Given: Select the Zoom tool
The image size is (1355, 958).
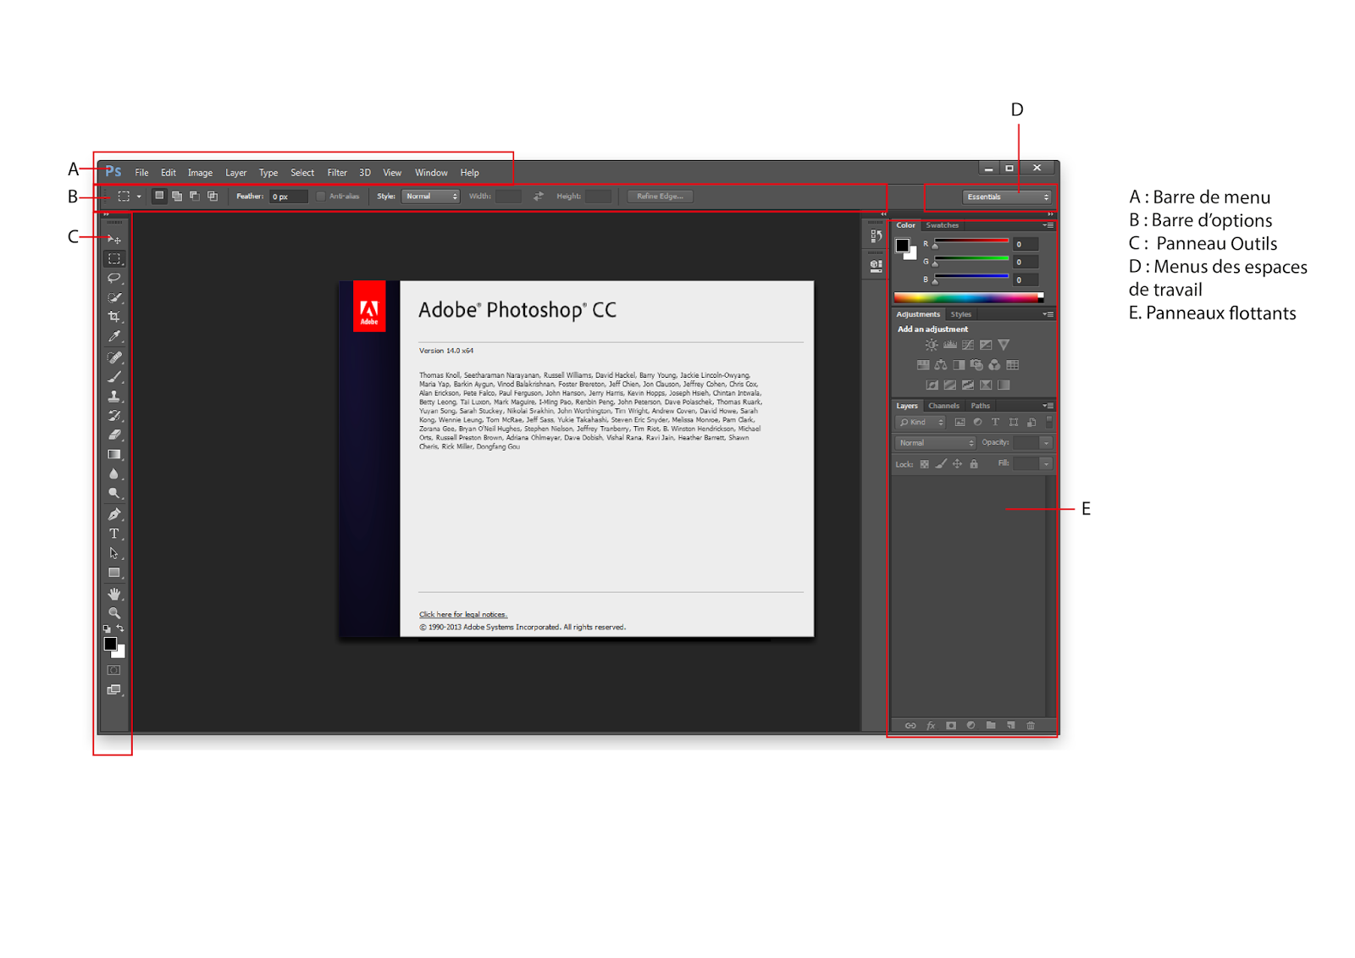Looking at the screenshot, I should (x=116, y=611).
